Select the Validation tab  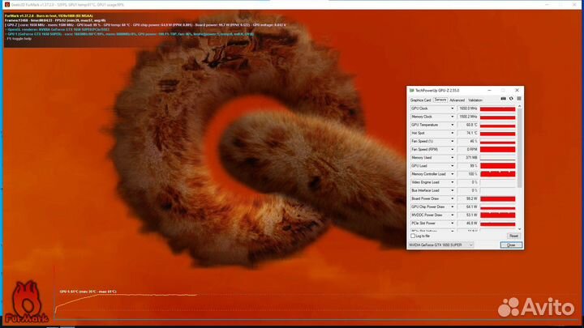pyautogui.click(x=475, y=100)
